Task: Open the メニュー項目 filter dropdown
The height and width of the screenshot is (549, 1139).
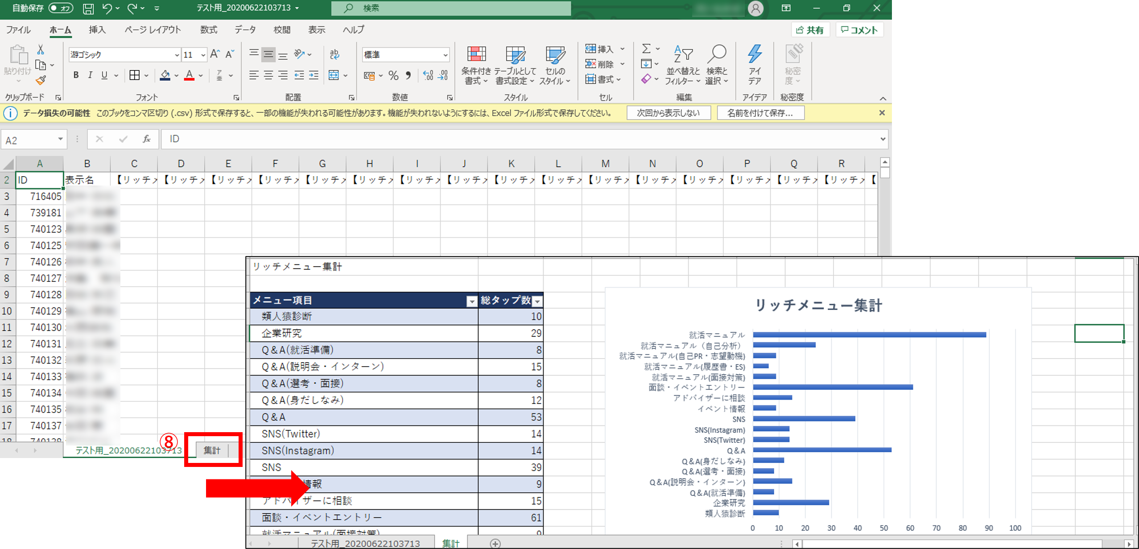Action: coord(471,301)
